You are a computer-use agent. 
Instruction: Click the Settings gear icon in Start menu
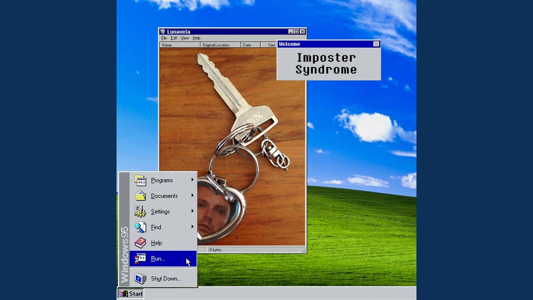pyautogui.click(x=140, y=211)
